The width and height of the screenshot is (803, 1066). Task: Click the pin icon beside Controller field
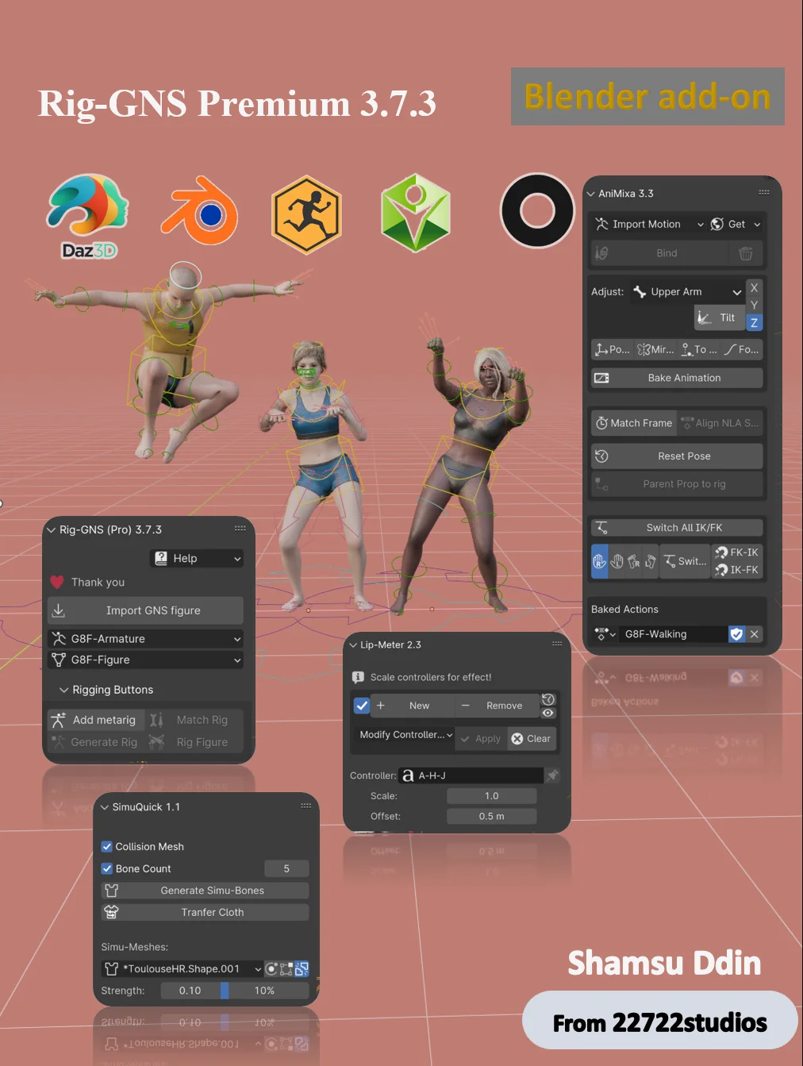(x=553, y=775)
